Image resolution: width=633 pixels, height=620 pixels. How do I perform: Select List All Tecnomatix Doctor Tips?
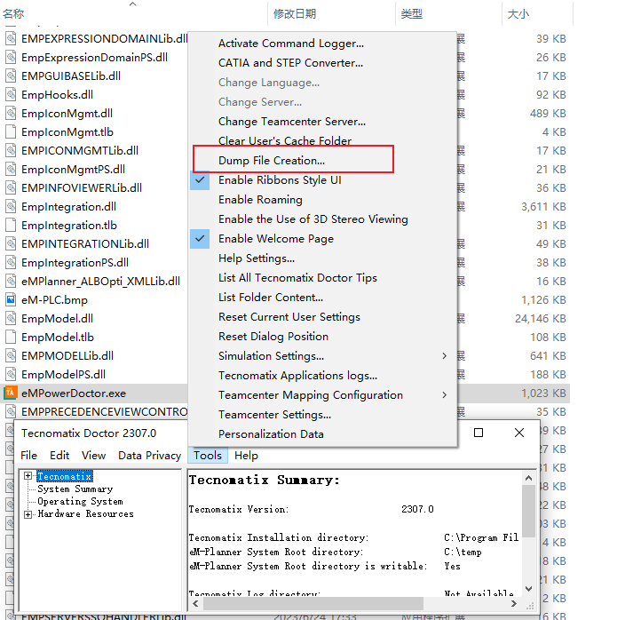tap(297, 278)
